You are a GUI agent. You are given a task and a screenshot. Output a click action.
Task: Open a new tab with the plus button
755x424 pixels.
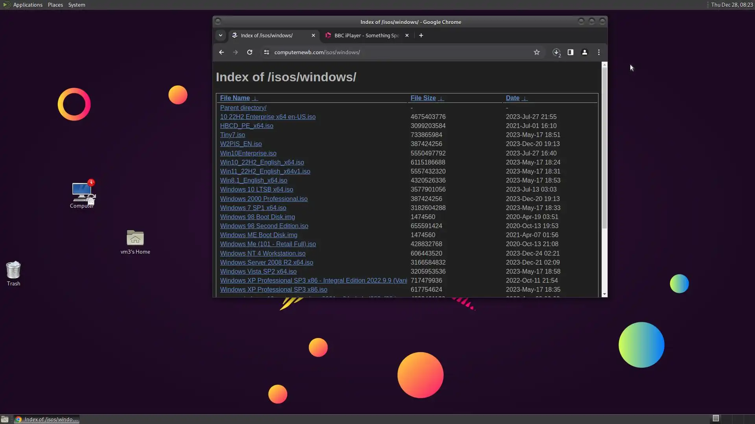(421, 35)
